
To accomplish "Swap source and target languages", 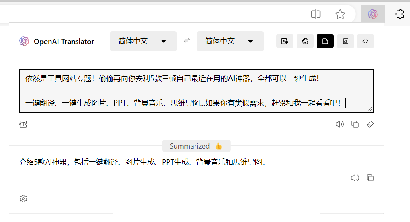I will click(x=187, y=40).
